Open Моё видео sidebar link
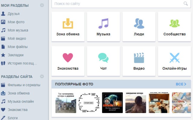This screenshot has width=193, height=120. pyautogui.click(x=17, y=38)
